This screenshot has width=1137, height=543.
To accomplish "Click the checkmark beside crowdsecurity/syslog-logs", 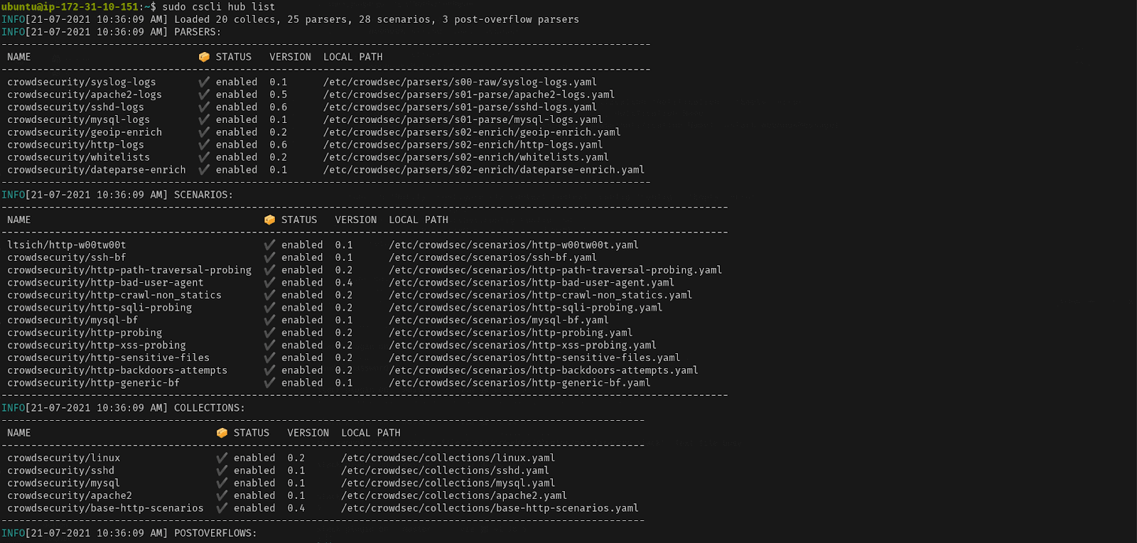I will point(204,82).
